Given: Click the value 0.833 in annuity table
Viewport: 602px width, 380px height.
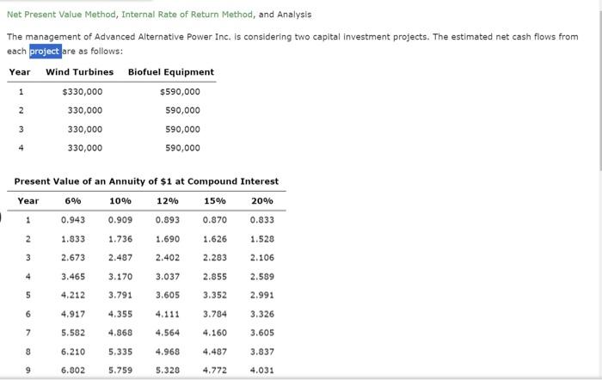Looking at the screenshot, I should pyautogui.click(x=262, y=220).
